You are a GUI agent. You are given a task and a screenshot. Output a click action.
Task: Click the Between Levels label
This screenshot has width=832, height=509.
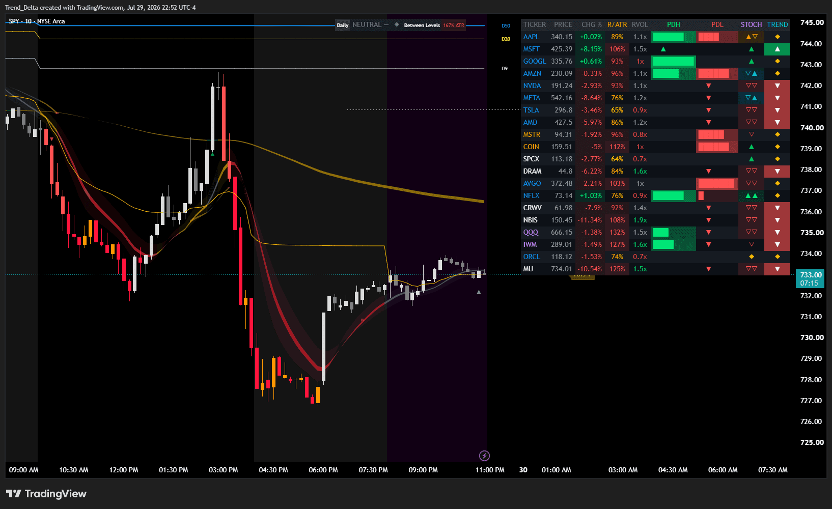pos(422,25)
